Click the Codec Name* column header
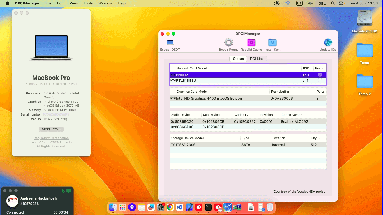383x215 pixels. click(292, 115)
